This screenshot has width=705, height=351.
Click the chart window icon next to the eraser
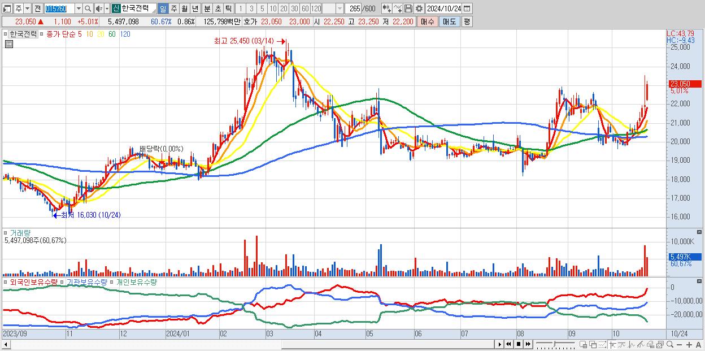(660, 344)
